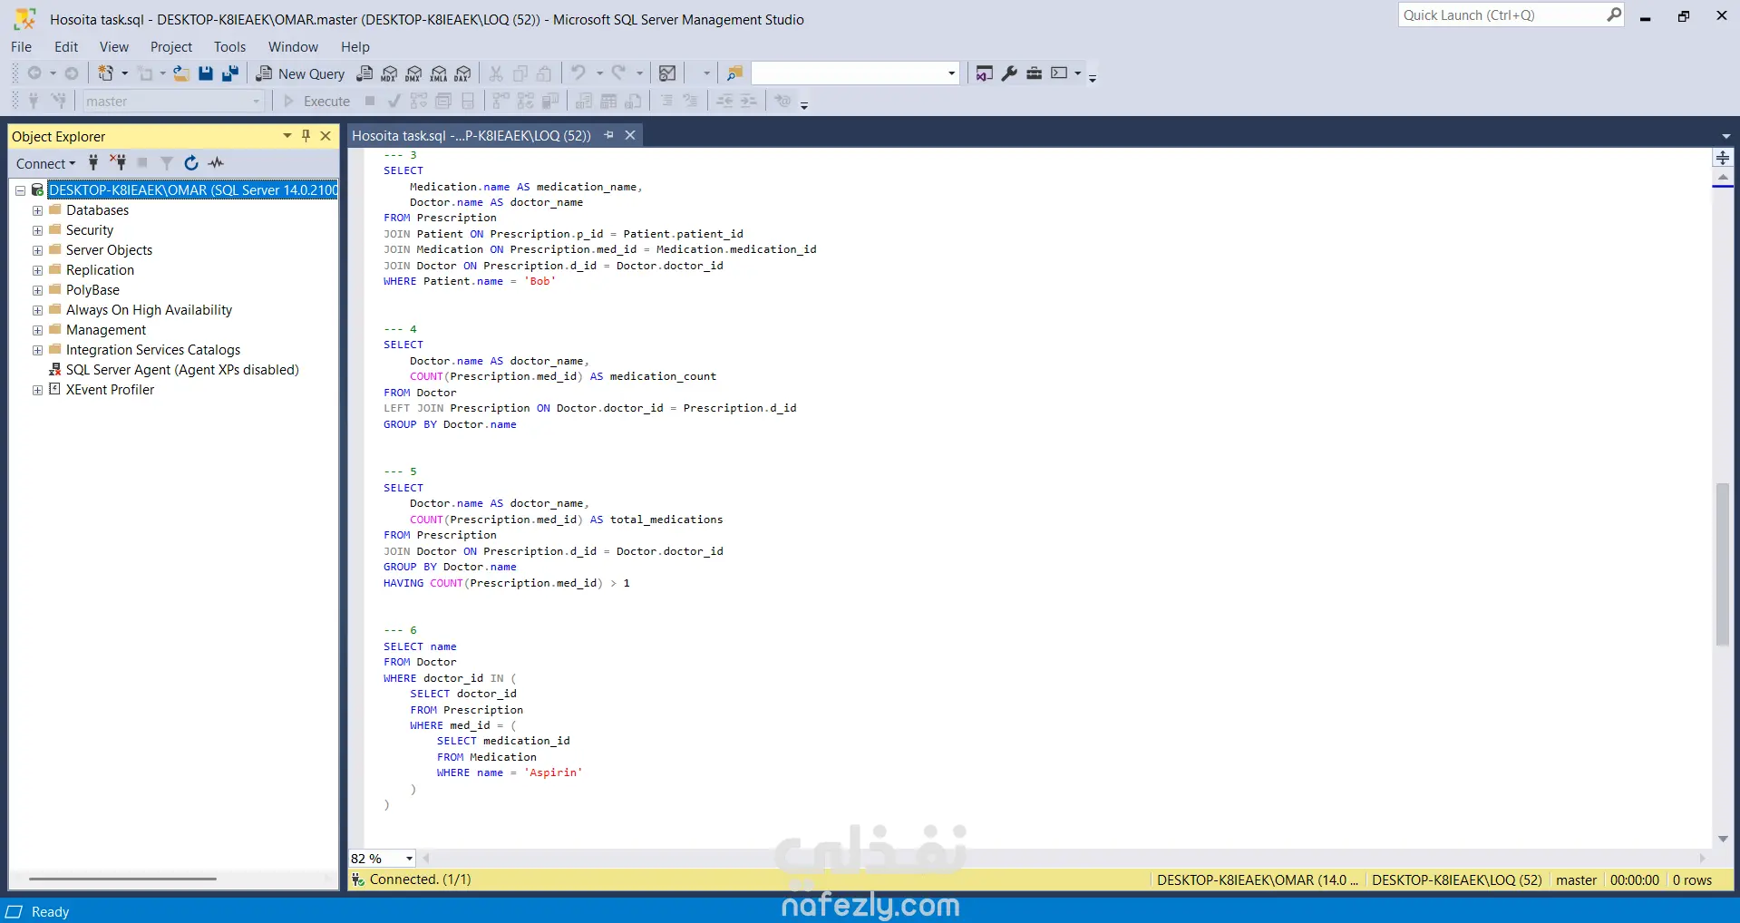
Task: Open the Connect dropdown in Object Explorer
Action: click(x=45, y=163)
